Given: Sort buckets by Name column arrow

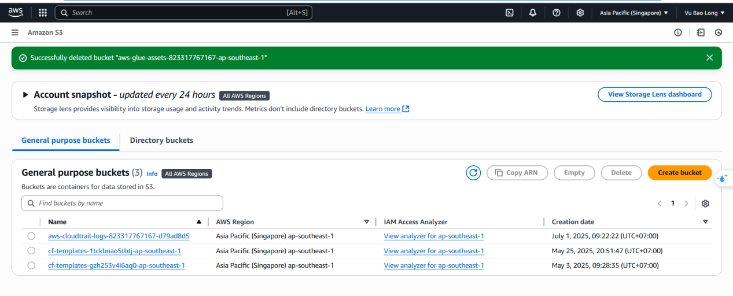Looking at the screenshot, I should point(199,222).
